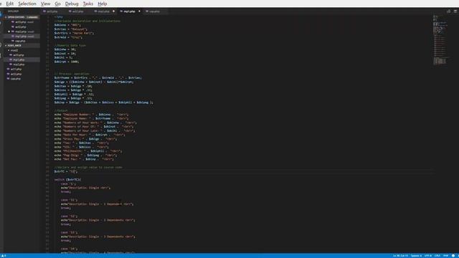Image resolution: width=459 pixels, height=258 pixels.
Task: Click the feedback smiley in status bar
Action: [x=453, y=256]
